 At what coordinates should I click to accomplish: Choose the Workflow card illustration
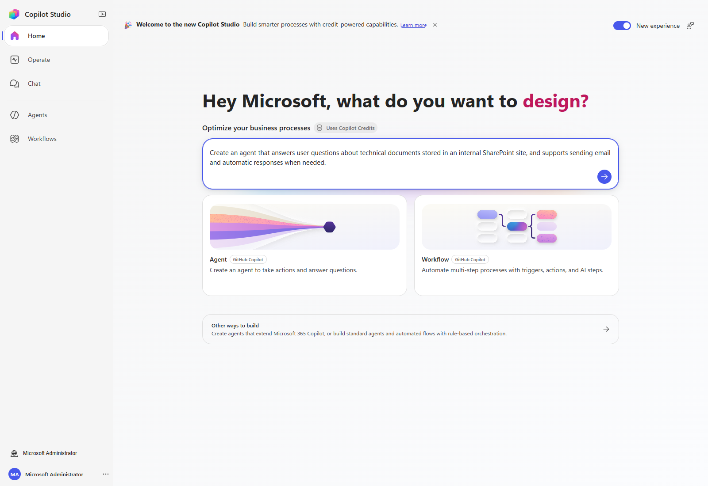point(516,227)
